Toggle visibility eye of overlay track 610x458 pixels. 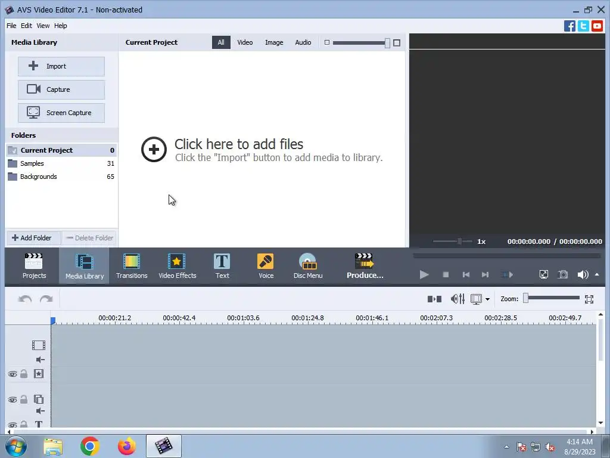click(13, 400)
